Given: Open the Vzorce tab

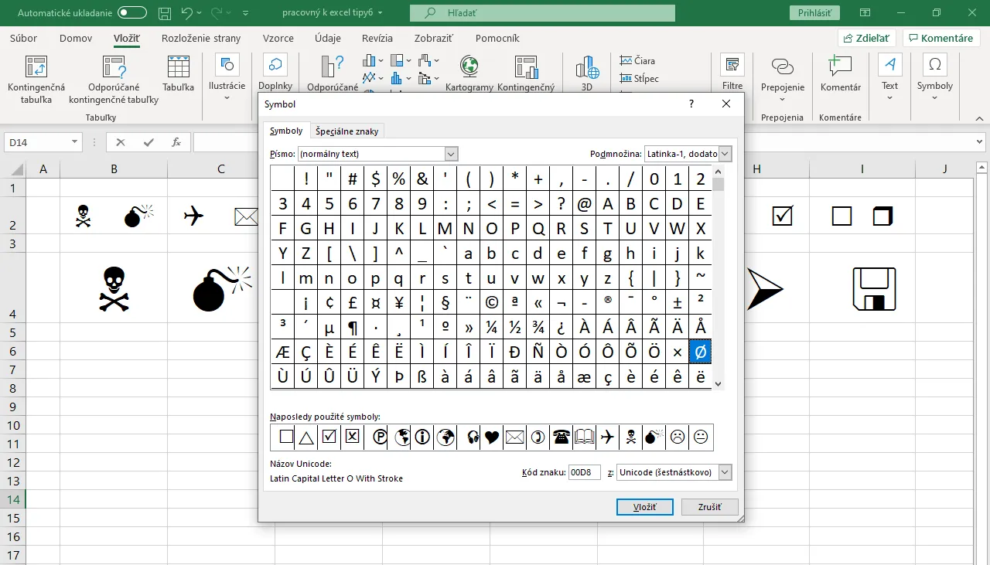Looking at the screenshot, I should tap(278, 38).
